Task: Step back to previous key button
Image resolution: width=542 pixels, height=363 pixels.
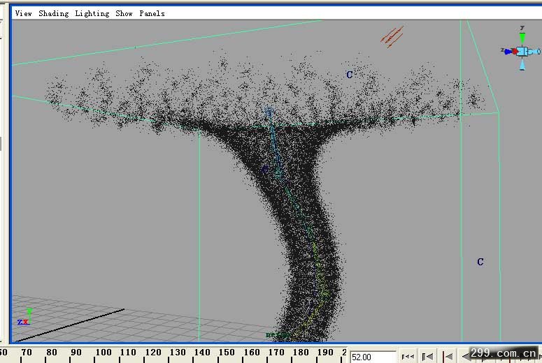Action: pyautogui.click(x=428, y=357)
